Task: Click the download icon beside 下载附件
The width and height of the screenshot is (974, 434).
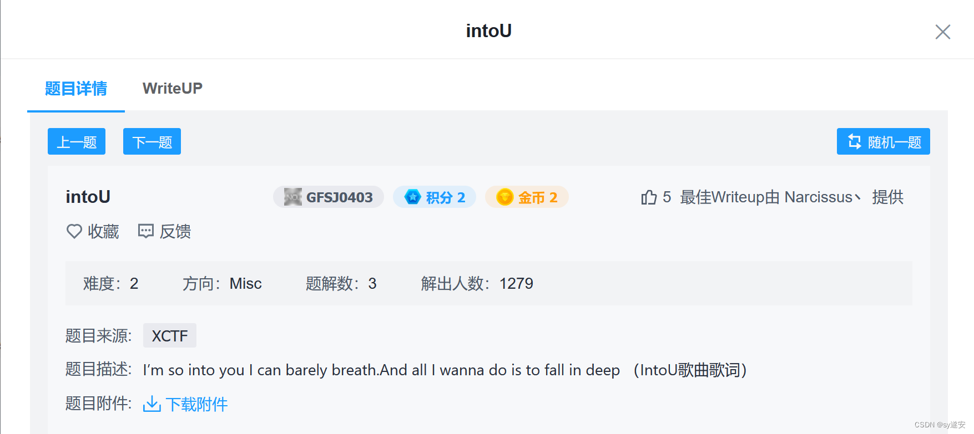Action: (151, 405)
